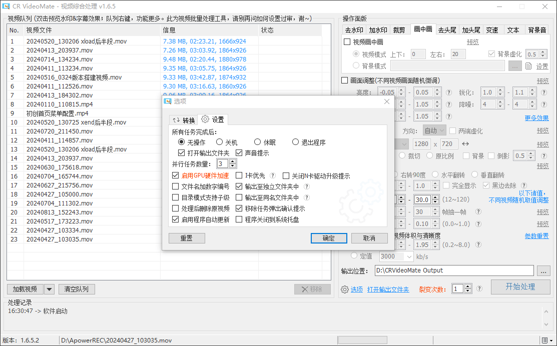Click the 更多效果 link
The image size is (557, 346).
[536, 118]
